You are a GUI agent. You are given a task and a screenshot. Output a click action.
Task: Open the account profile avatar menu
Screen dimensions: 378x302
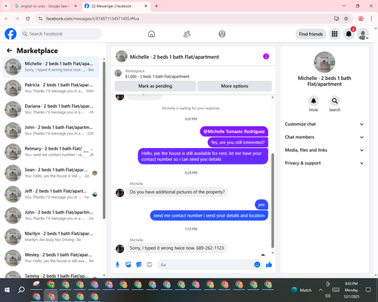363,34
